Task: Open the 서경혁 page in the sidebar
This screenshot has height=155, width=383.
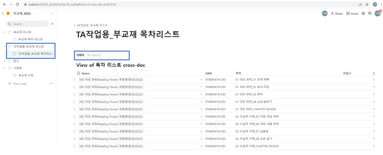Action: pos(18,68)
